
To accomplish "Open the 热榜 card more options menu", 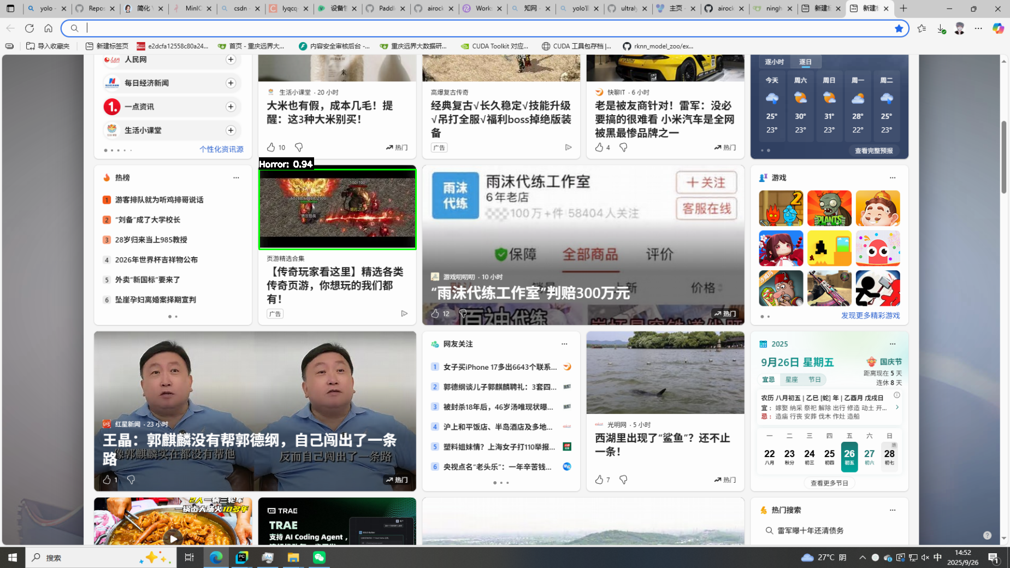I will pos(236,177).
